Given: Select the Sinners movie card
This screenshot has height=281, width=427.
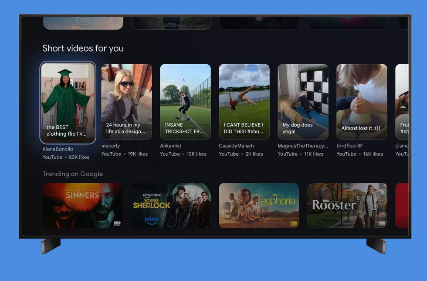Looking at the screenshot, I should [x=82, y=206].
